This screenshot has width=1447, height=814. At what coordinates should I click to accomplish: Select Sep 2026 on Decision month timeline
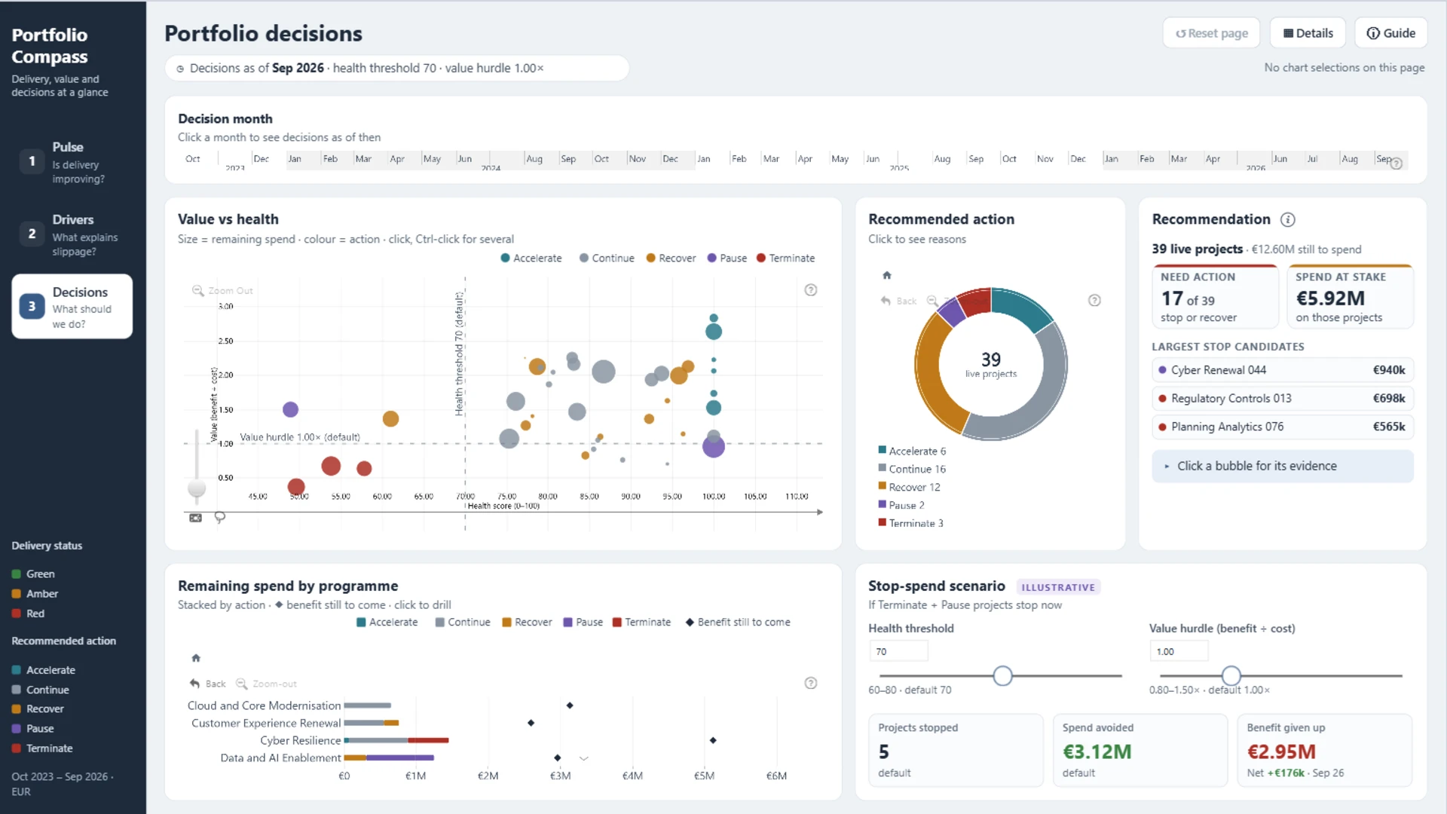pos(1383,159)
